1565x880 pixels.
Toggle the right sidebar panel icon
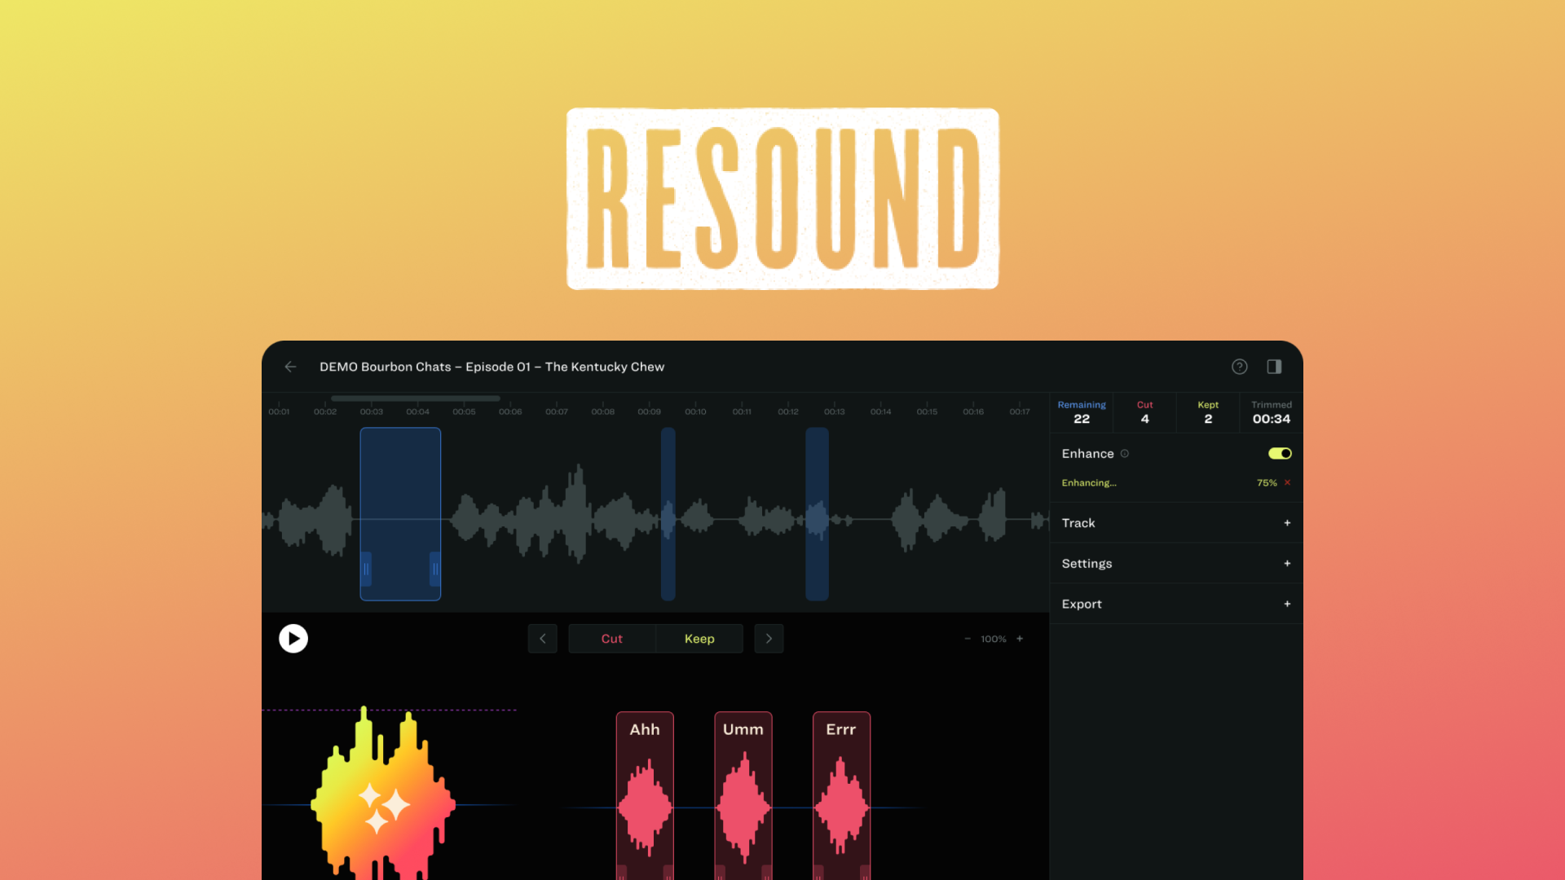tap(1274, 367)
